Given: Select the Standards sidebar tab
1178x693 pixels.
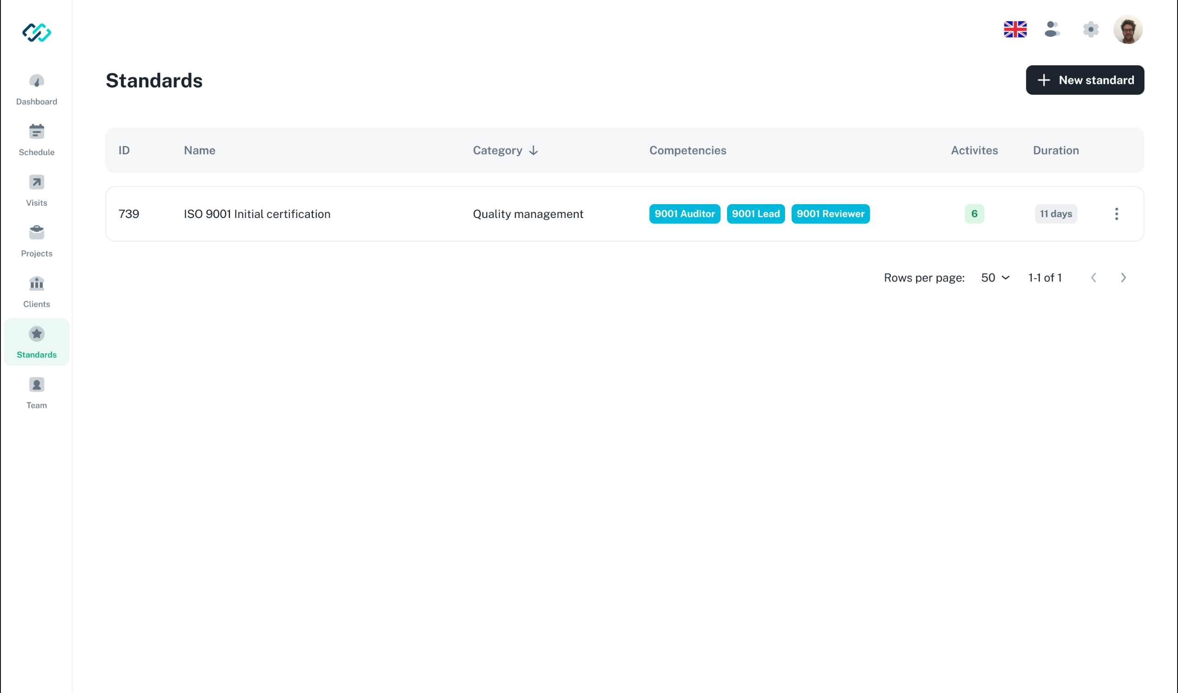Looking at the screenshot, I should [36, 343].
